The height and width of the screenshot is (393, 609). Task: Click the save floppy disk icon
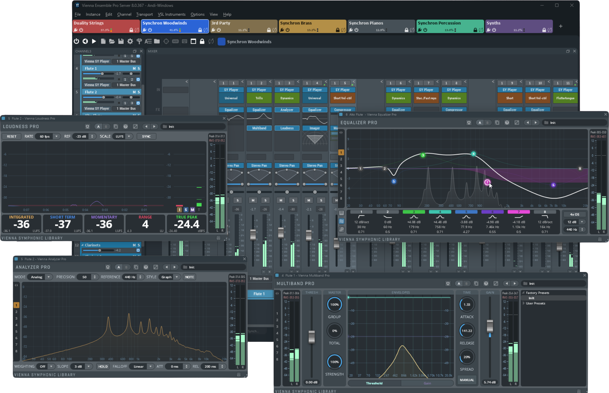point(121,41)
